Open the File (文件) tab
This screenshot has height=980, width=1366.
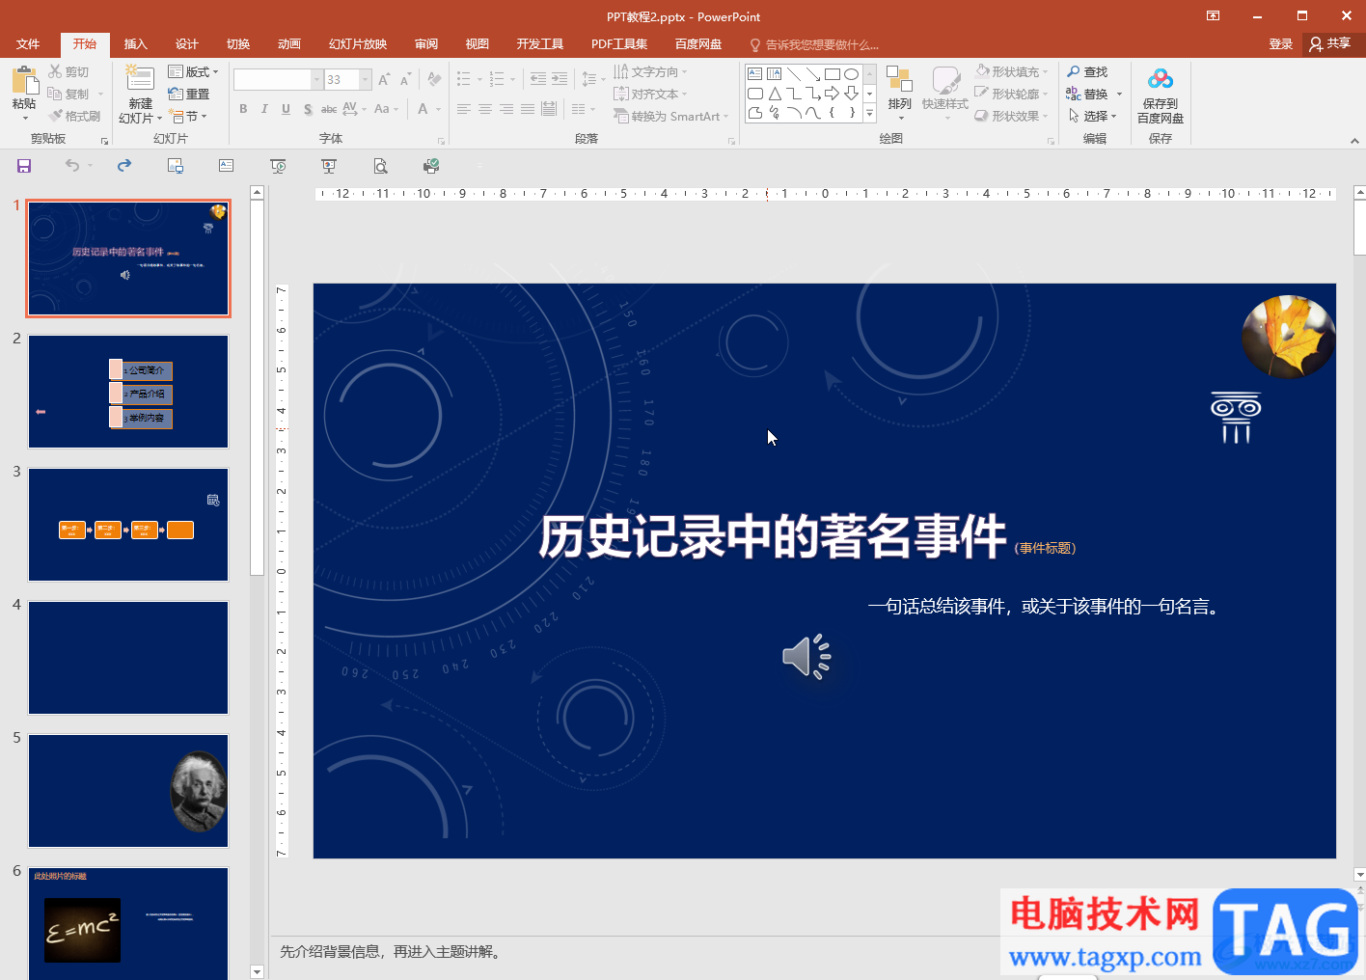pos(28,44)
